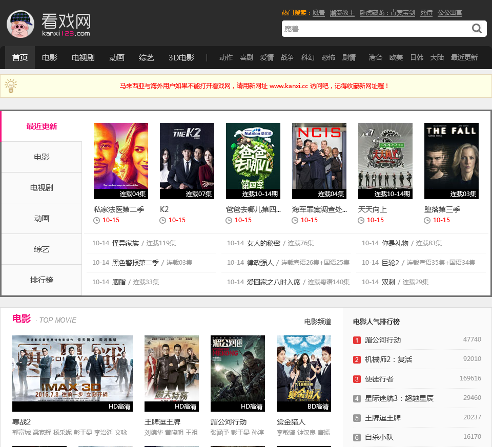This screenshot has height=447, width=492.
Task: Open ranking item 星际迷航3：超越星辰
Action: tap(399, 398)
